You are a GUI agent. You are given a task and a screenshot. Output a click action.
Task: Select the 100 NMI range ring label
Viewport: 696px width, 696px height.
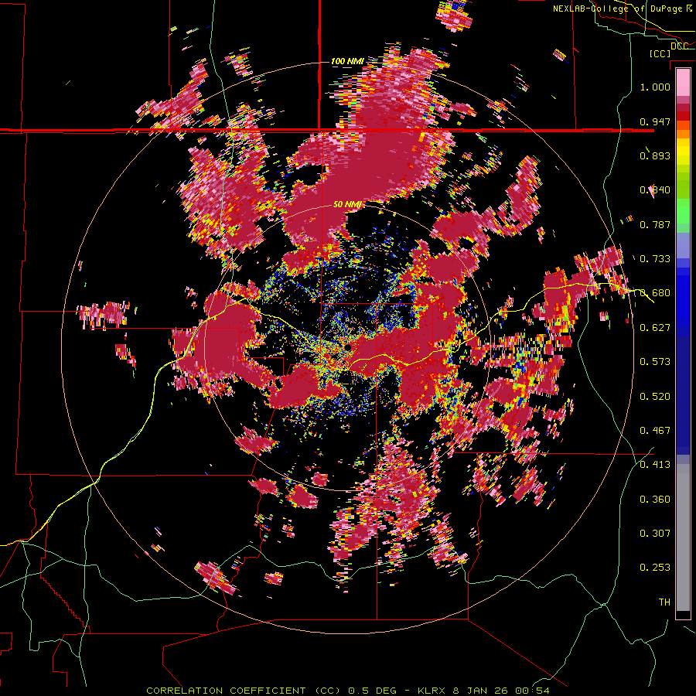coord(347,61)
